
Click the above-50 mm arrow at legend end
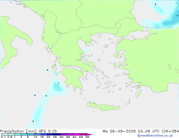[89, 134]
